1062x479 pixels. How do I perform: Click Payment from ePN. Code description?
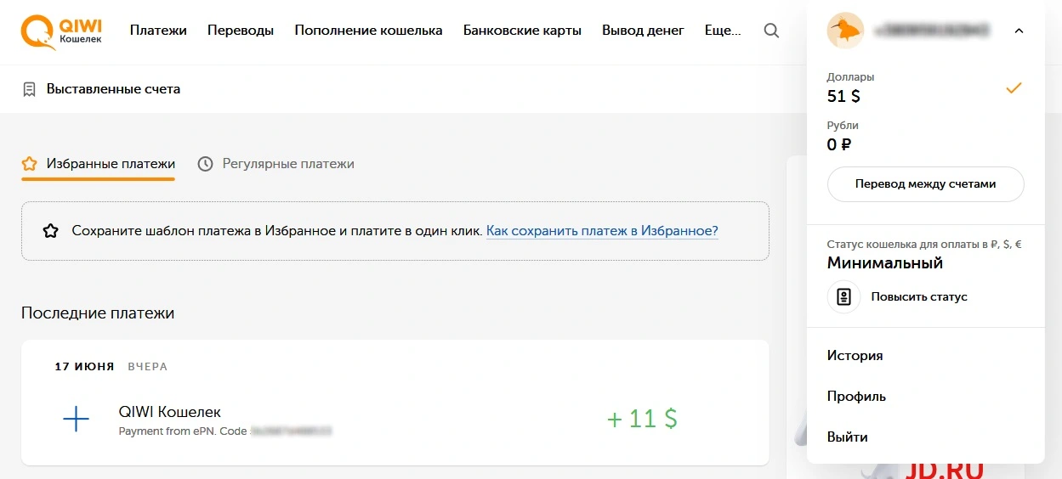182,431
